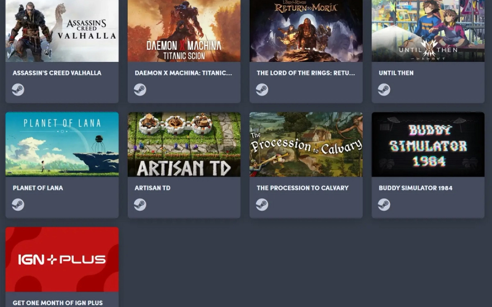Open Until Then cover image
Screen dimensions: 492x307
428,31
